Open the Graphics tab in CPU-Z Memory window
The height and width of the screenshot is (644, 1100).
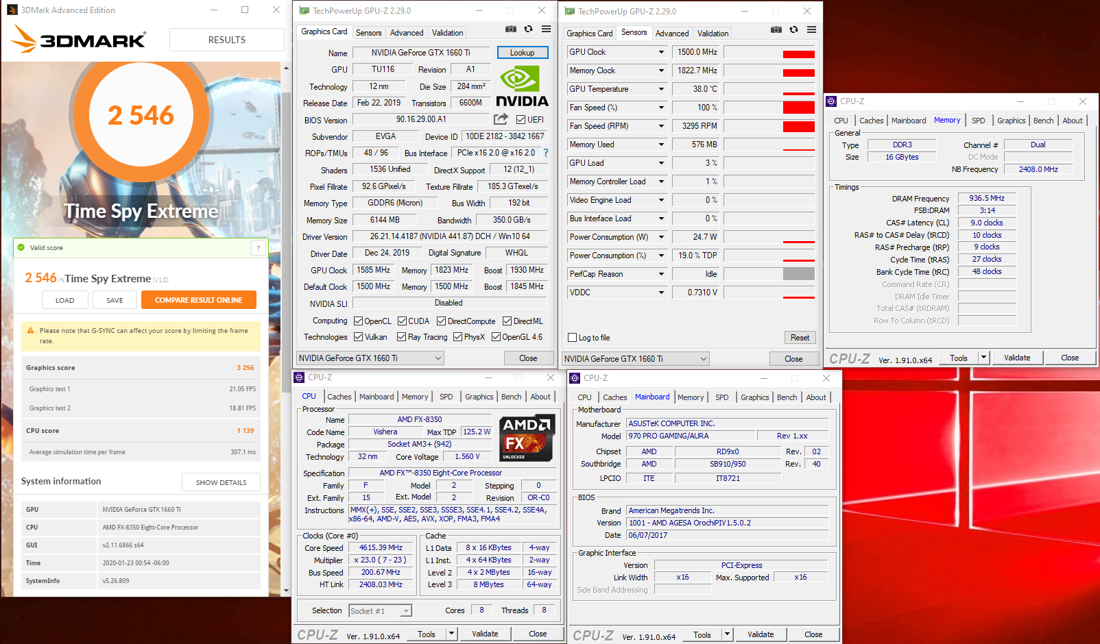1012,121
